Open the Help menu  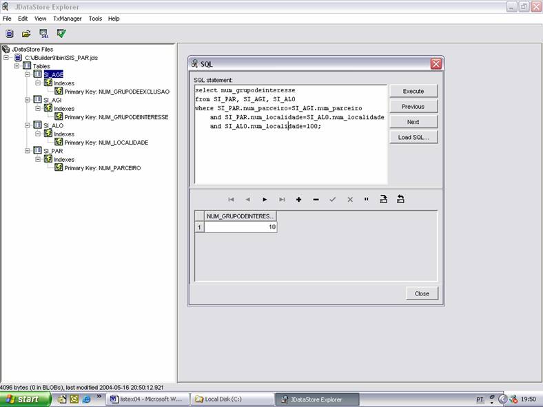point(114,19)
